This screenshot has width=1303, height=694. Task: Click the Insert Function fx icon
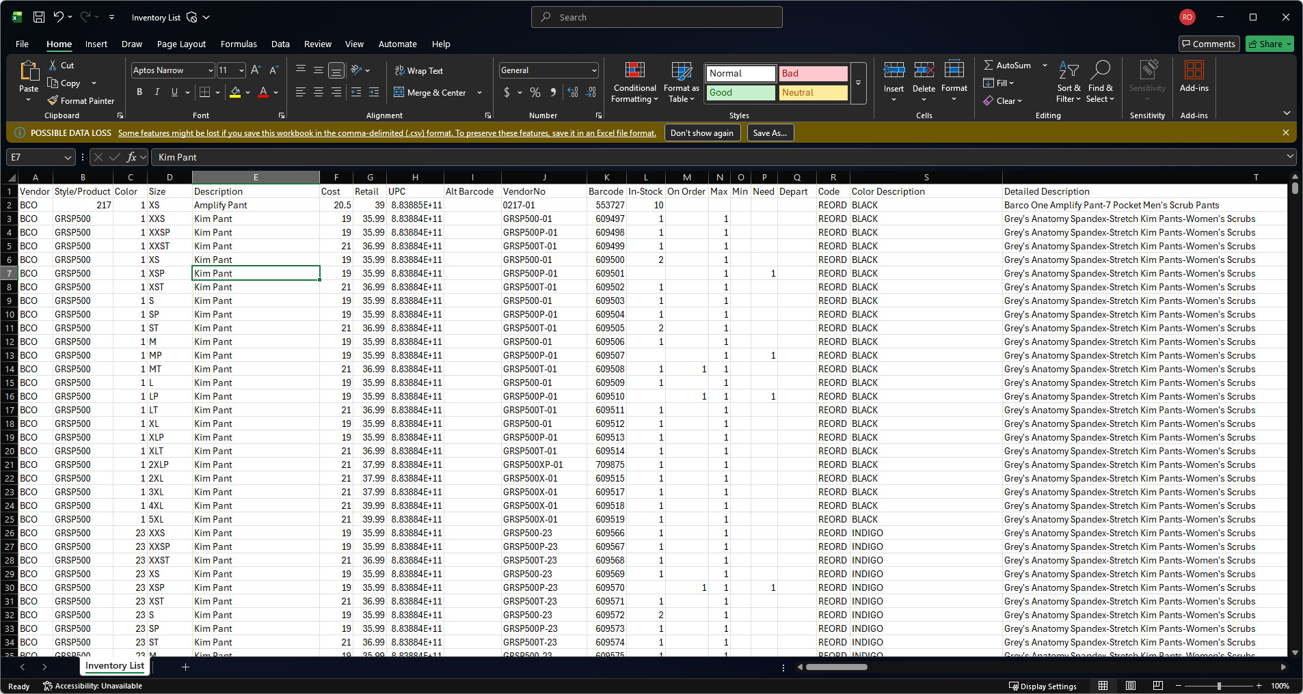pos(131,157)
